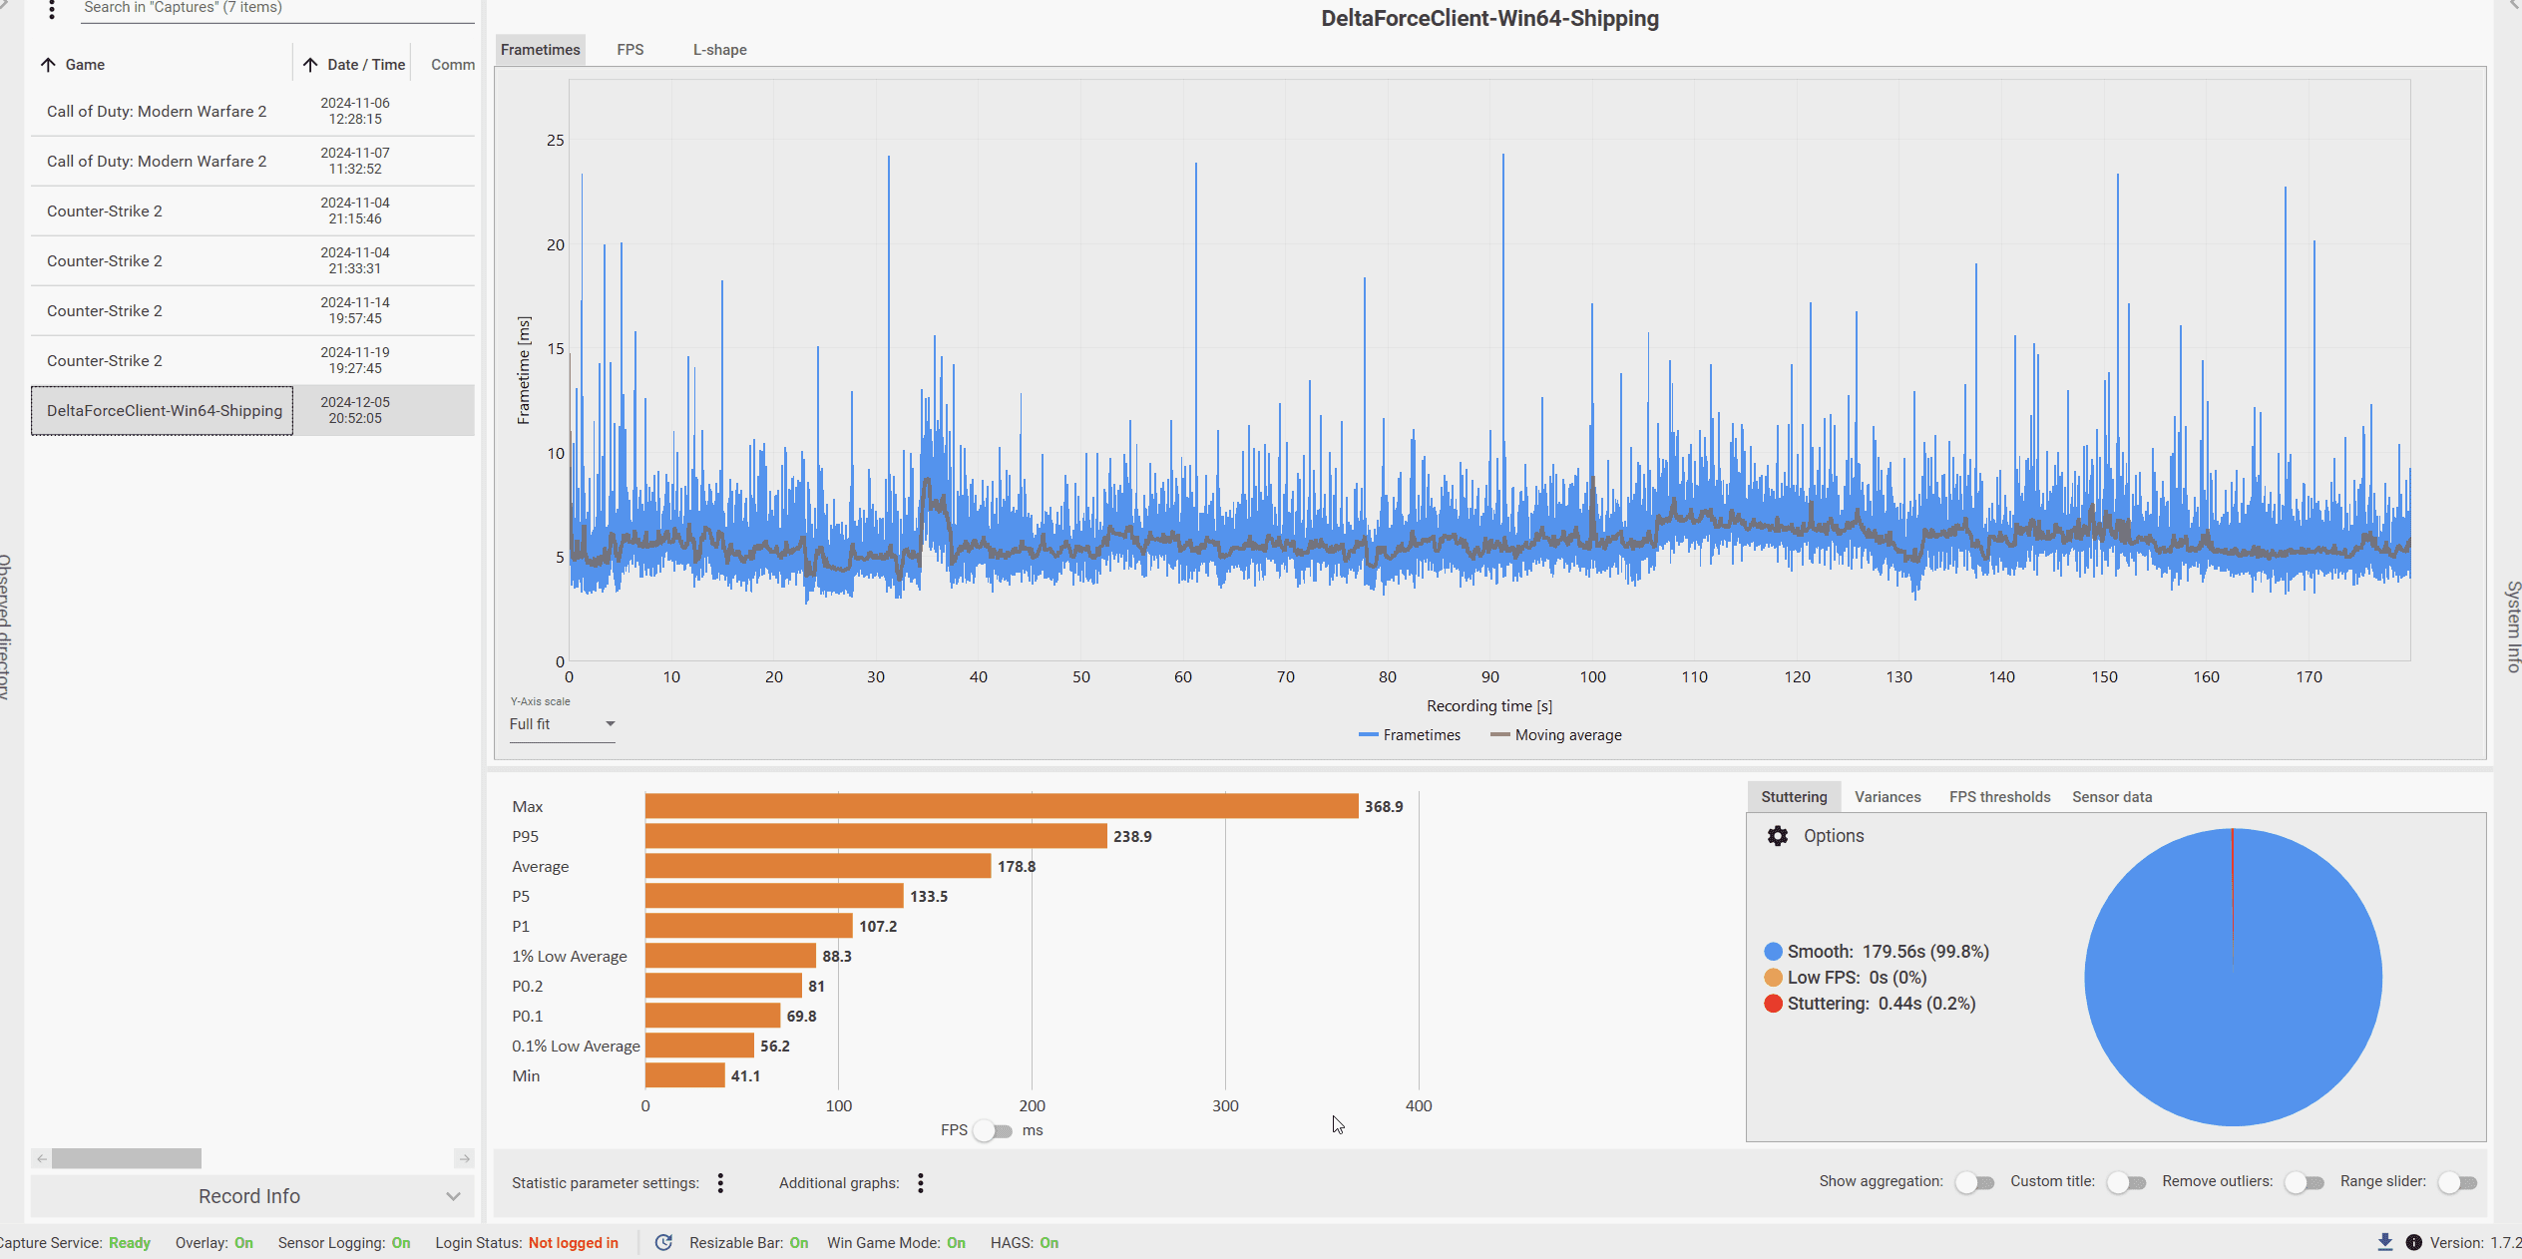Click the Sensor Logging On status entry
This screenshot has height=1259, width=2522.
(x=344, y=1243)
